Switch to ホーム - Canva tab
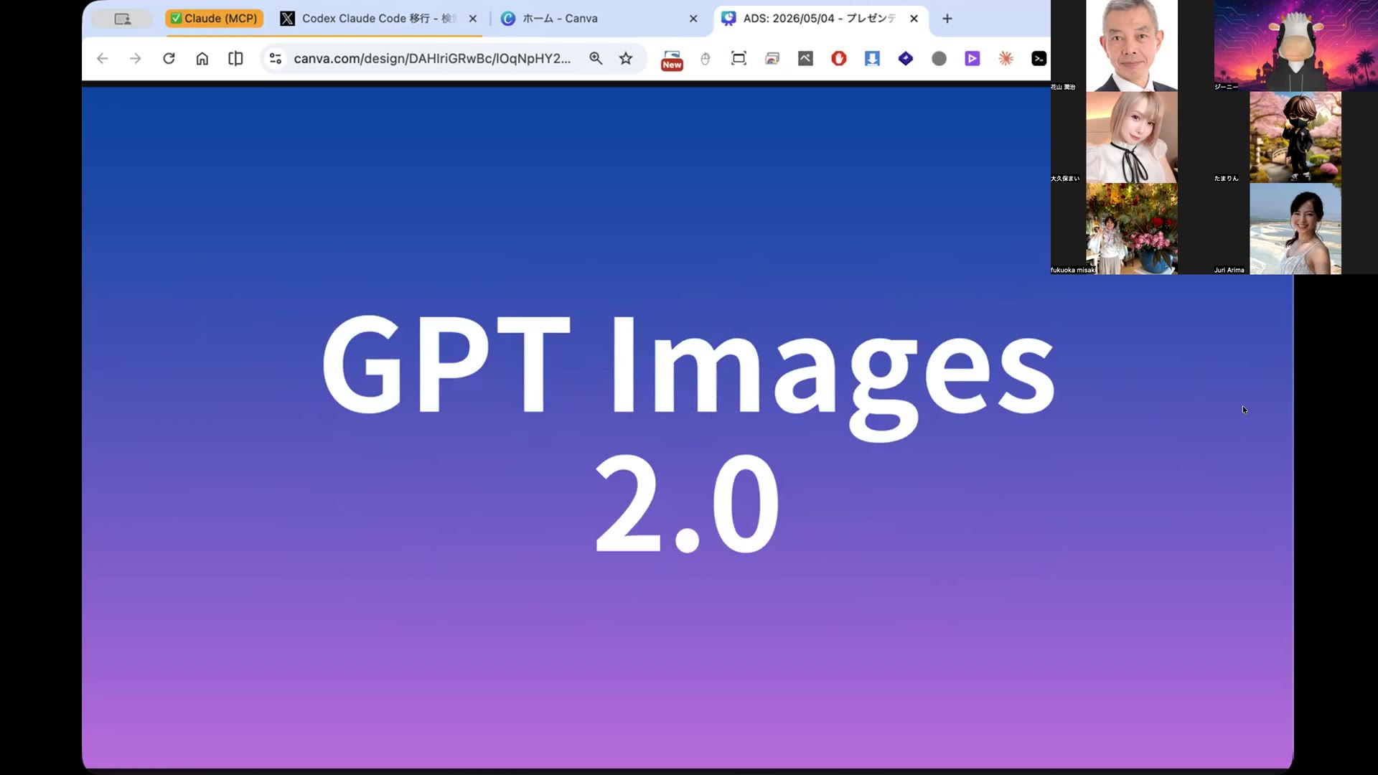Image resolution: width=1378 pixels, height=775 pixels. [560, 19]
